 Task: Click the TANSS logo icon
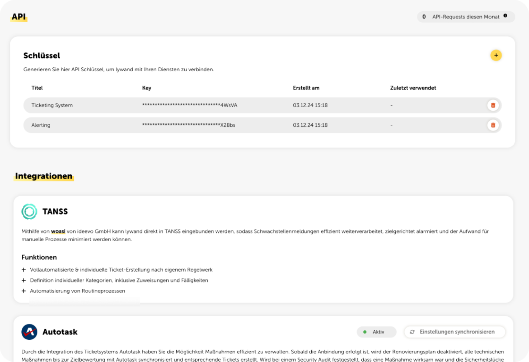[29, 211]
